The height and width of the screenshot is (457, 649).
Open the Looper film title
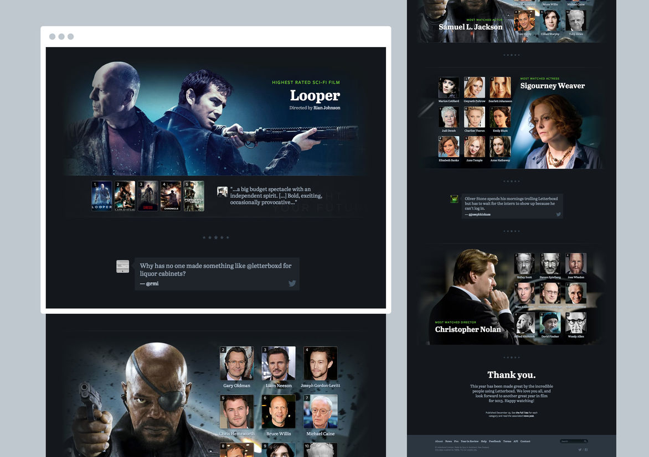coord(315,96)
